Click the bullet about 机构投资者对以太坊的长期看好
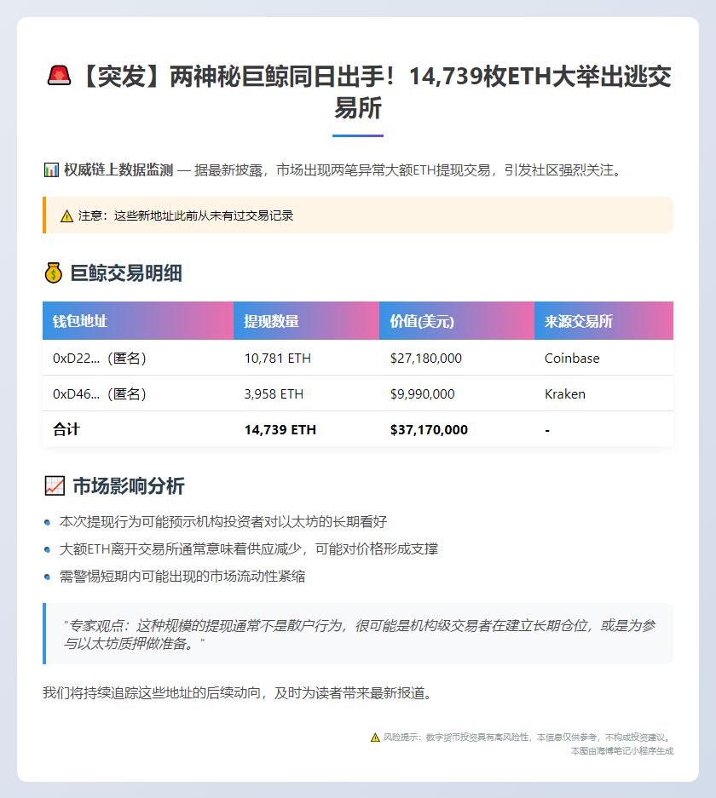The width and height of the screenshot is (716, 798). tap(223, 522)
